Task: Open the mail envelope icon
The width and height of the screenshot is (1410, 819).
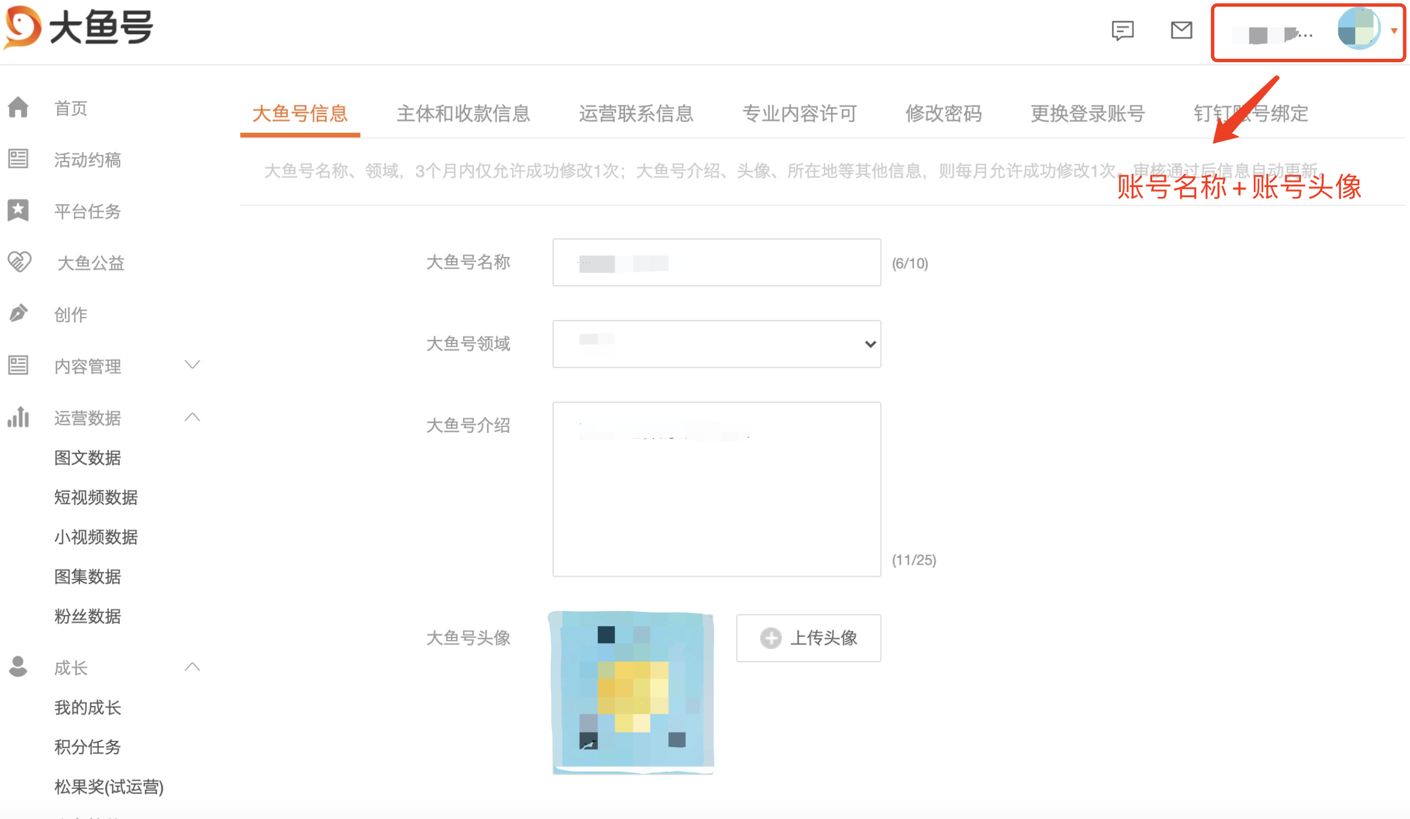Action: click(x=1181, y=30)
